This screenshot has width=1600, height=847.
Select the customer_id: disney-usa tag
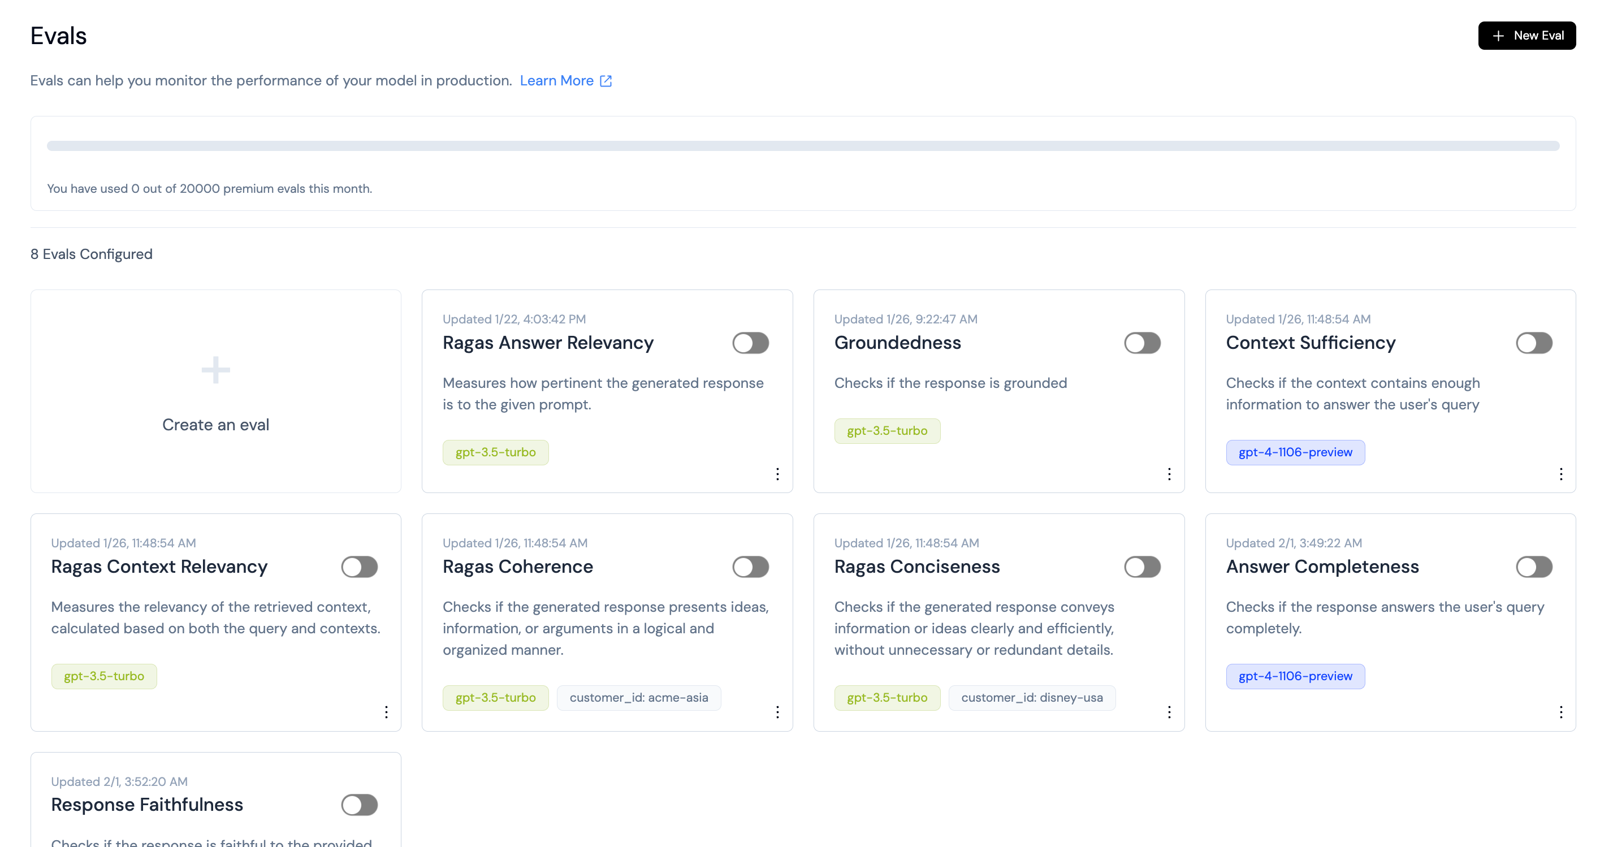(1032, 697)
